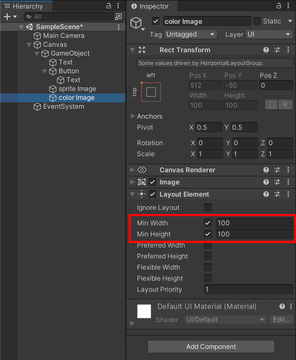Click the white material preview swatch

(144, 311)
